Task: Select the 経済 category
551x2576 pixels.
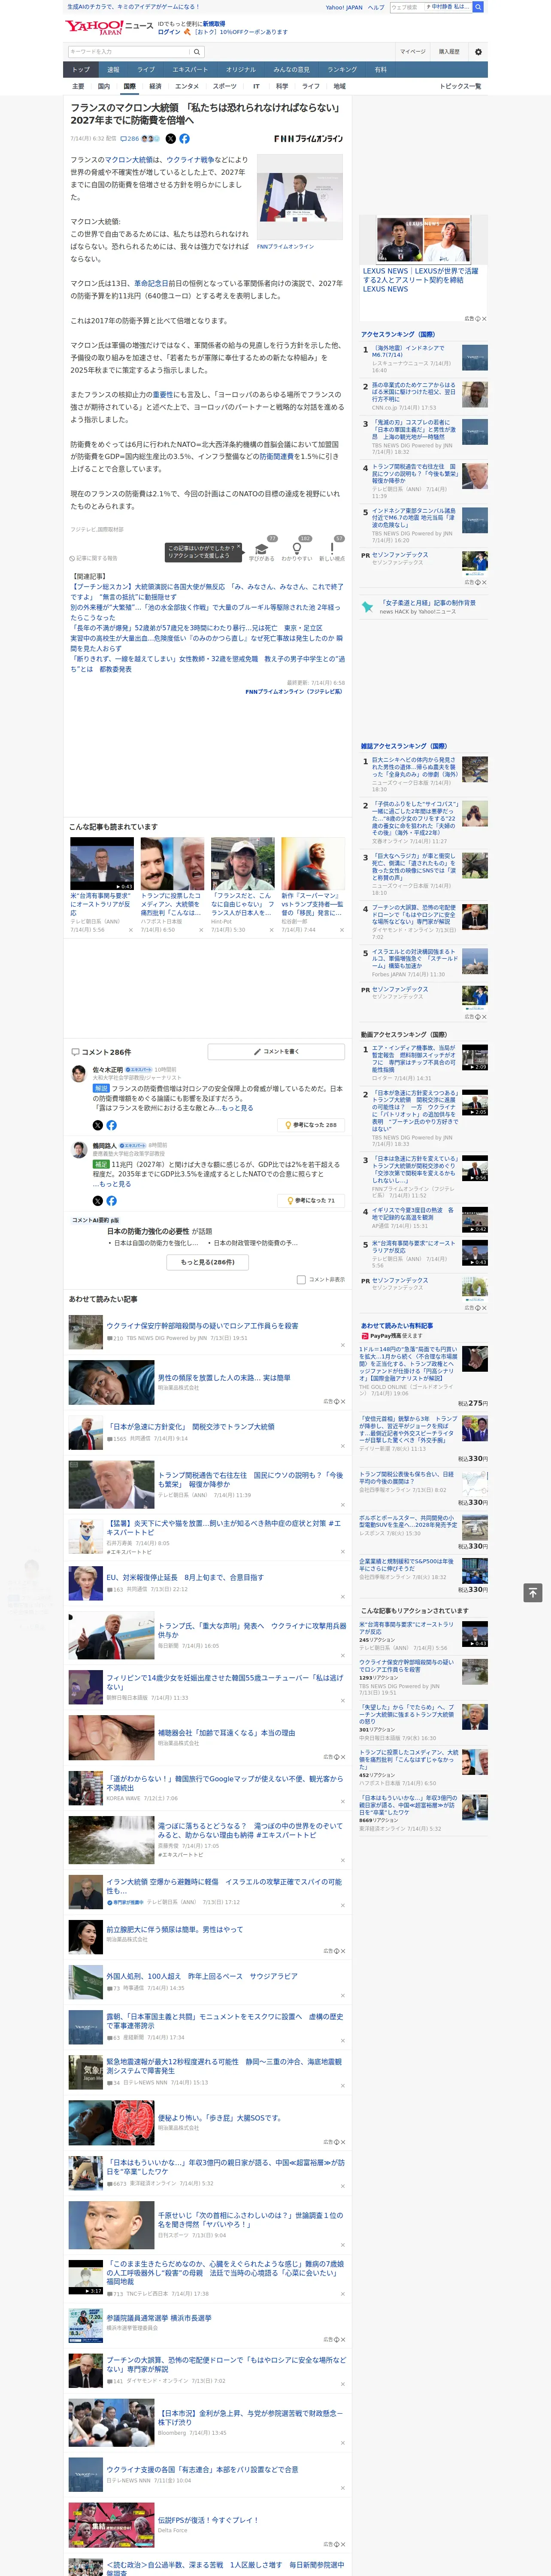Action: coord(155,86)
